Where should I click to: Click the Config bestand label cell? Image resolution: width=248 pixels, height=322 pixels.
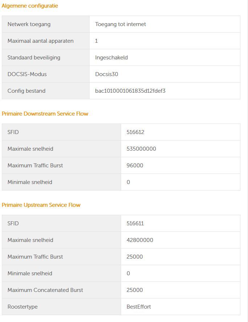coord(26,91)
